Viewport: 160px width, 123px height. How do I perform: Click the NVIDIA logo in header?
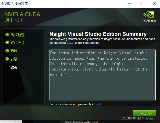click(x=149, y=17)
